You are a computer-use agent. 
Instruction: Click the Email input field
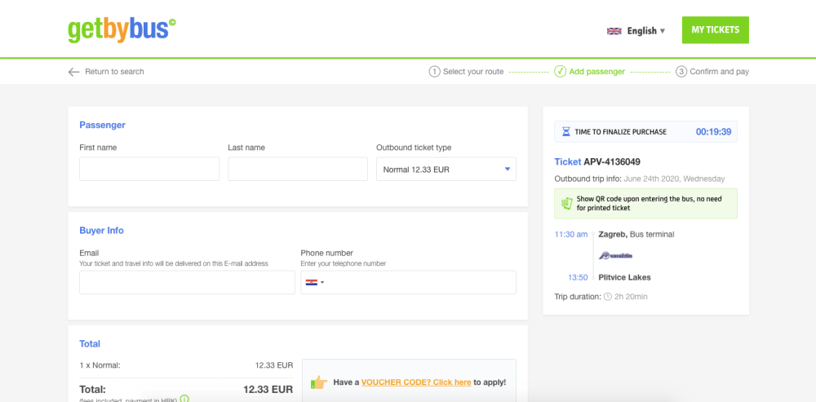click(x=187, y=282)
